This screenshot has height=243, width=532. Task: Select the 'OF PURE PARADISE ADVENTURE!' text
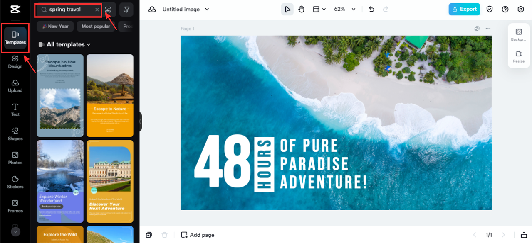[x=323, y=163]
